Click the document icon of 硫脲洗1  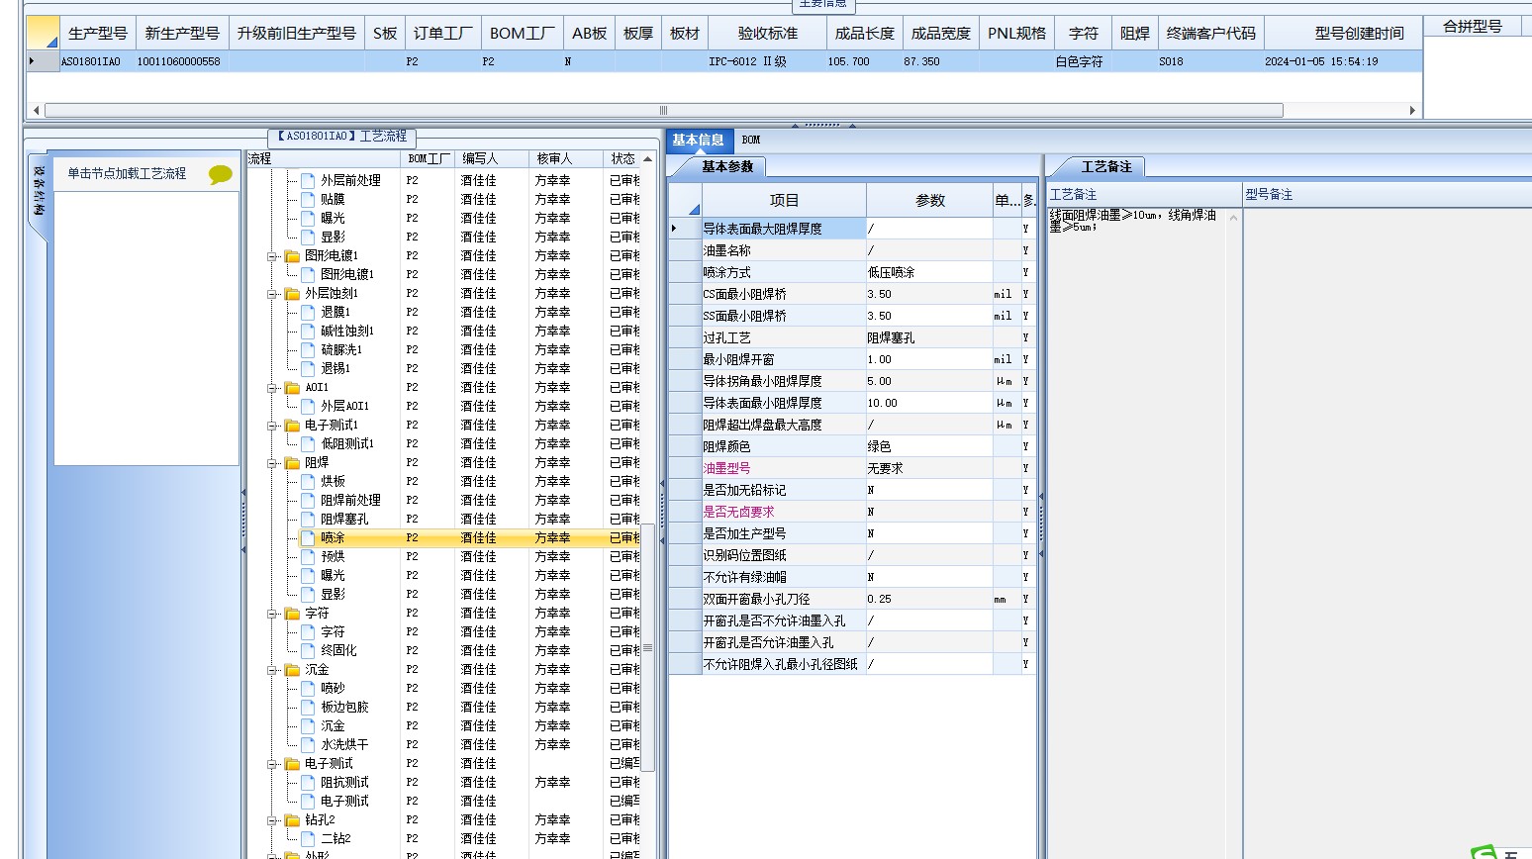coord(308,349)
